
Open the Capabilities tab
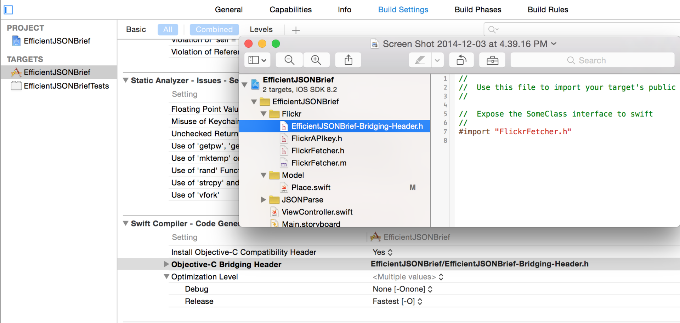290,10
